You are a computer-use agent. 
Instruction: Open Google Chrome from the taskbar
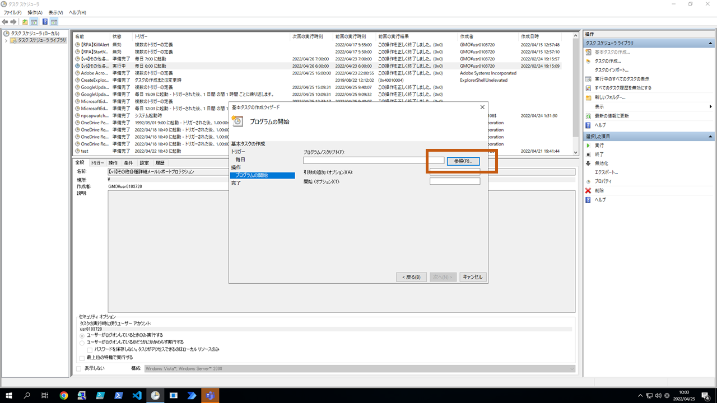click(63, 395)
